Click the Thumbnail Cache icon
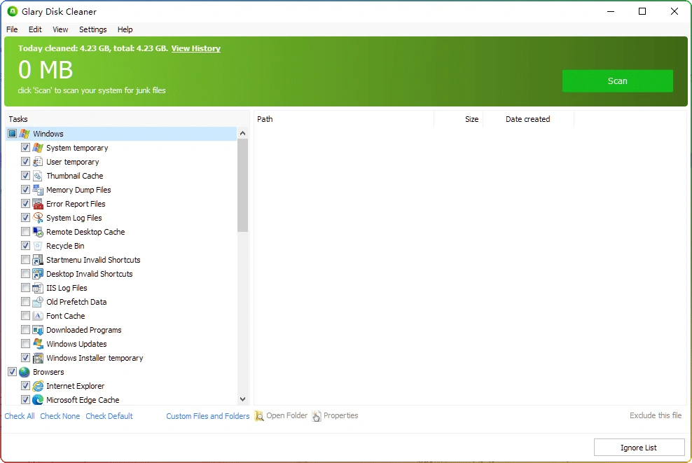Screen dimensions: 692x463 (x=37, y=175)
